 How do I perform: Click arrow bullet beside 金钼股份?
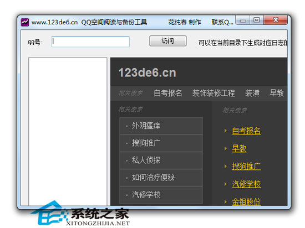[x=226, y=202]
